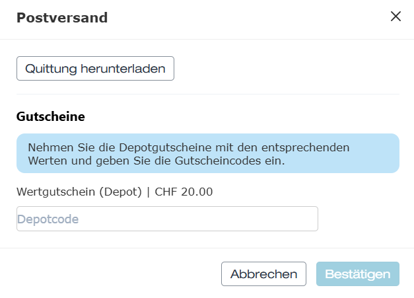Click the Abbrechen button
This screenshot has width=414, height=298.
coord(263,274)
